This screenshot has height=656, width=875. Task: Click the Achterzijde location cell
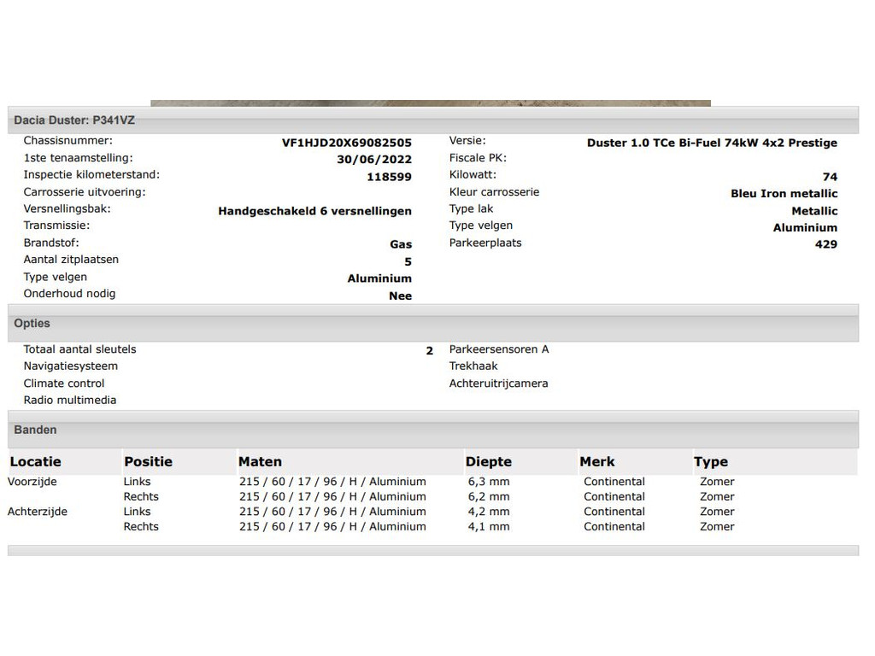(x=37, y=512)
